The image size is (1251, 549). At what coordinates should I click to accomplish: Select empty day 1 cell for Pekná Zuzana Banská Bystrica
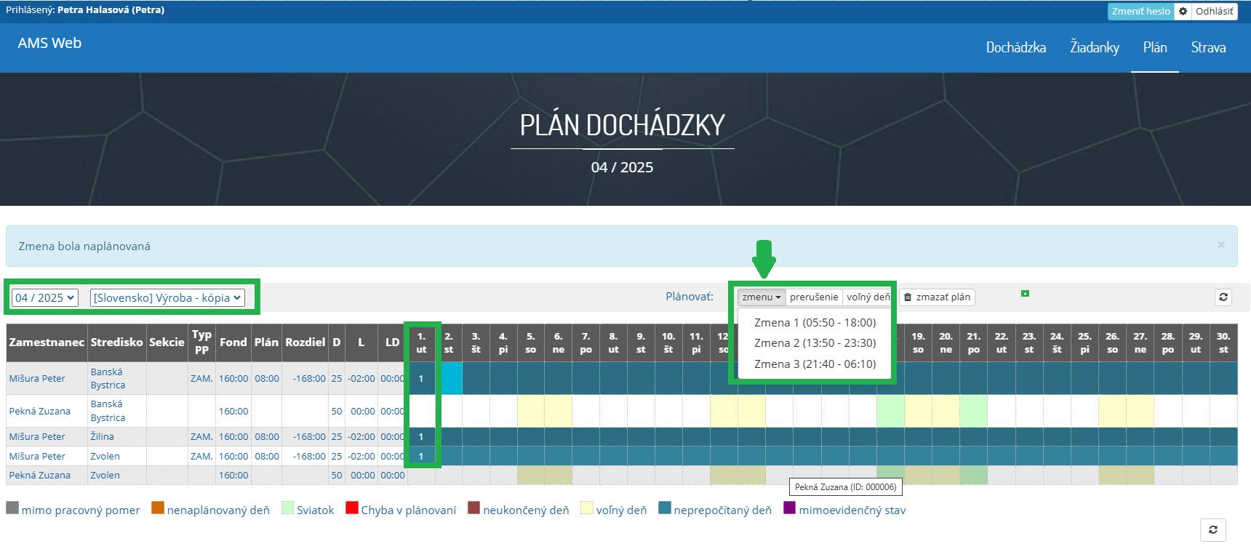[x=421, y=411]
